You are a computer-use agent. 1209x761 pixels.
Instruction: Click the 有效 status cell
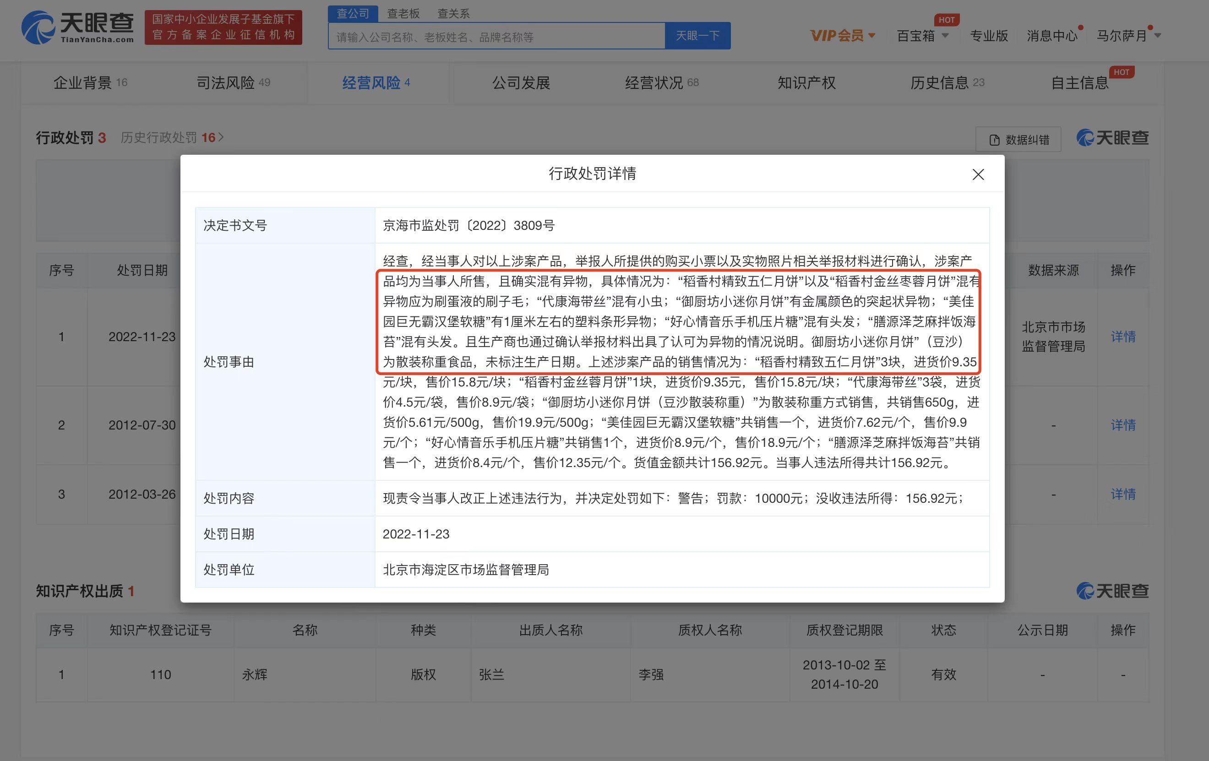pos(943,674)
